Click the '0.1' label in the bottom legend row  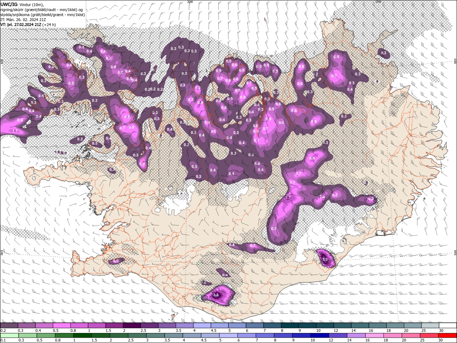[x=3, y=340]
